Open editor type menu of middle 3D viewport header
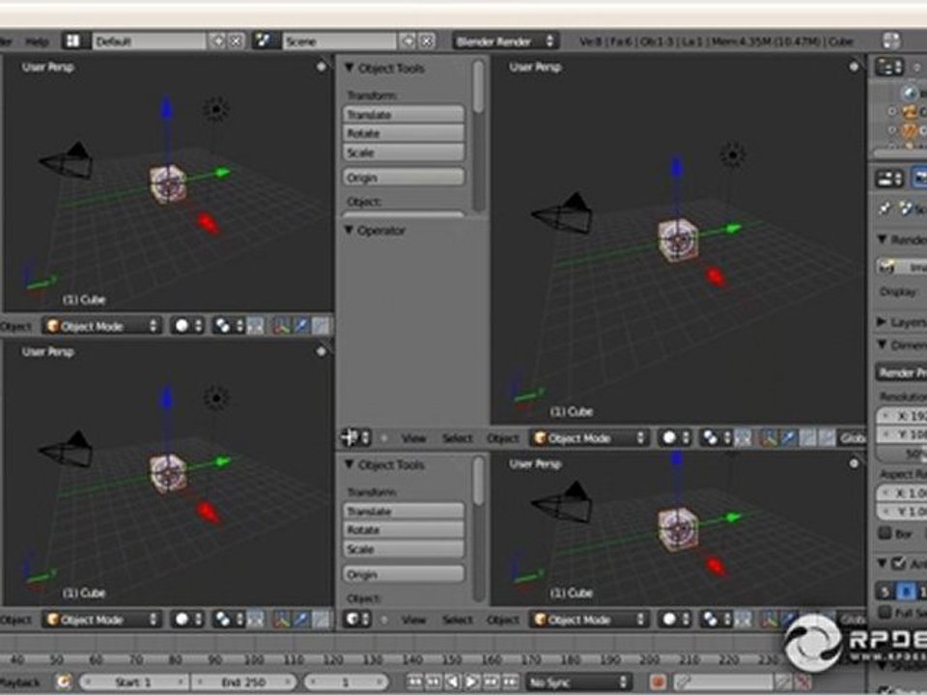Image resolution: width=927 pixels, height=695 pixels. (355, 438)
